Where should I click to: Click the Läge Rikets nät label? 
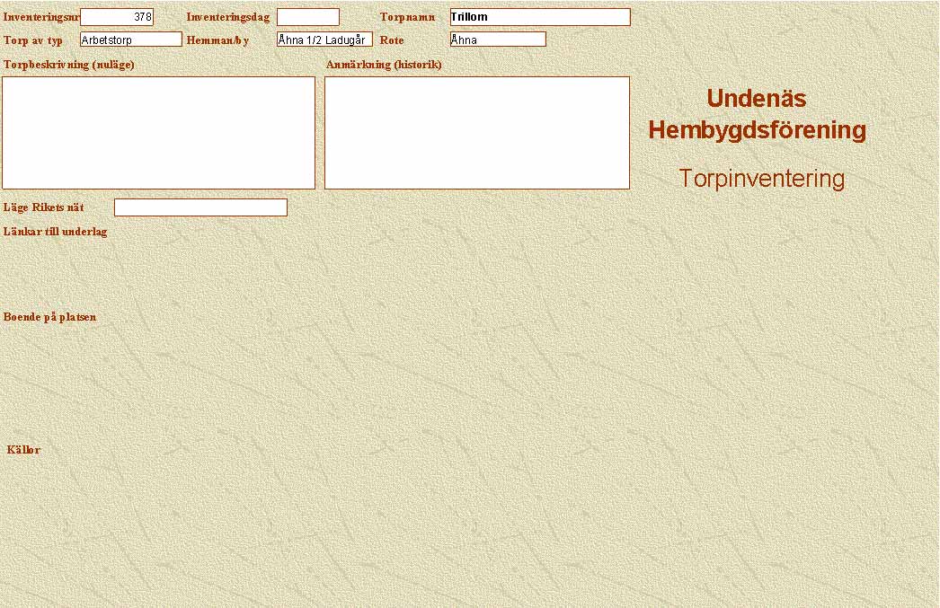tap(44, 207)
